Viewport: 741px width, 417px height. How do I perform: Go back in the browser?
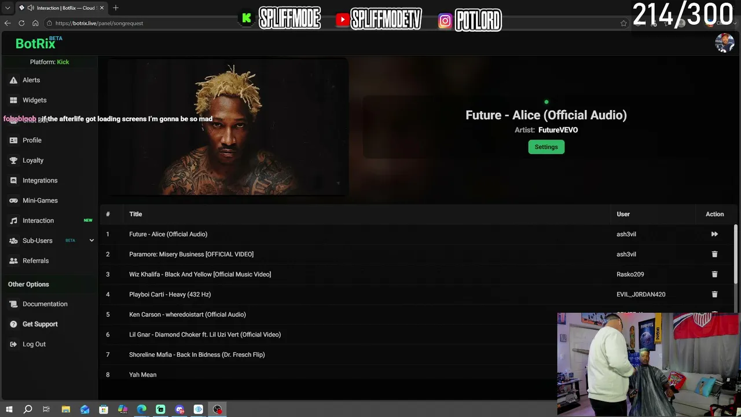pos(8,23)
